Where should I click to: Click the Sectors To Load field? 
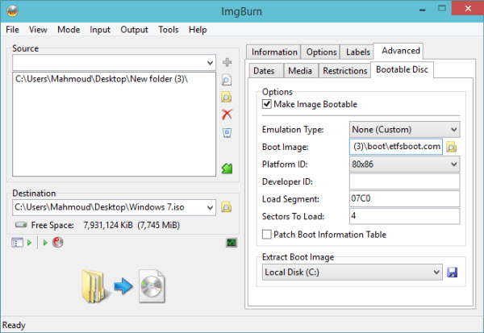tap(404, 216)
